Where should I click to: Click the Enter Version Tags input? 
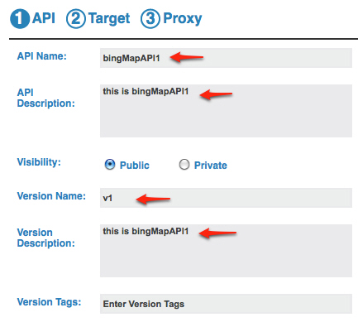click(226, 304)
